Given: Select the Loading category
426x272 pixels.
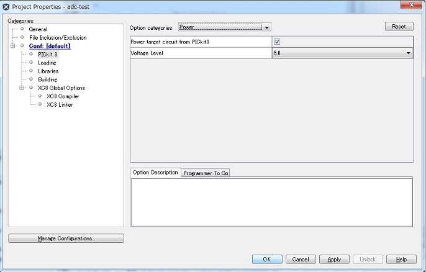Looking at the screenshot, I should point(47,63).
